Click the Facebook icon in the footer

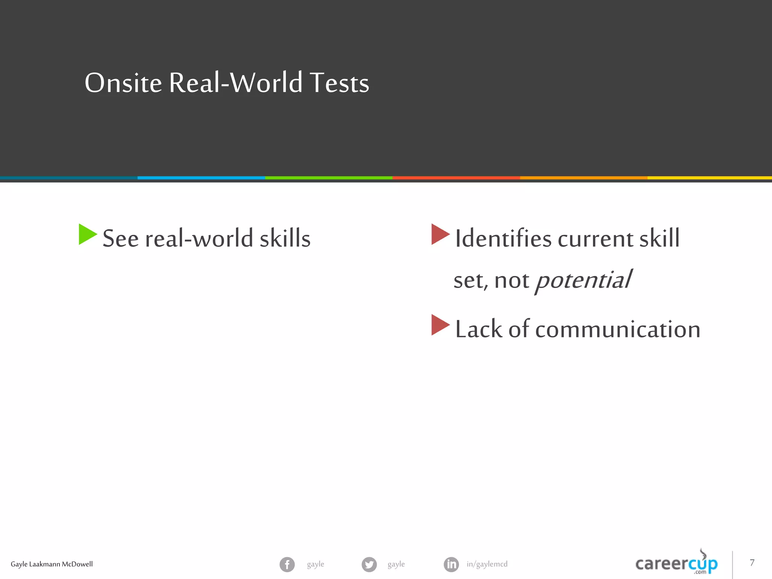(x=287, y=564)
